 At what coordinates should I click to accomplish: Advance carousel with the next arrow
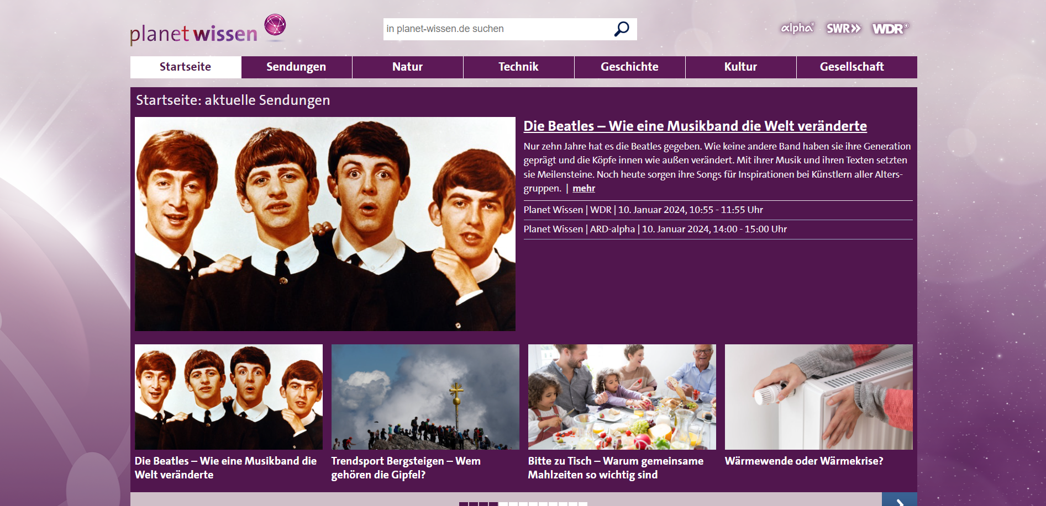tap(900, 499)
